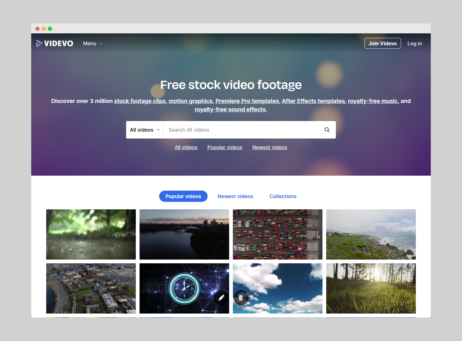Focus the Search All videos input field
462x341 pixels.
[x=243, y=130]
